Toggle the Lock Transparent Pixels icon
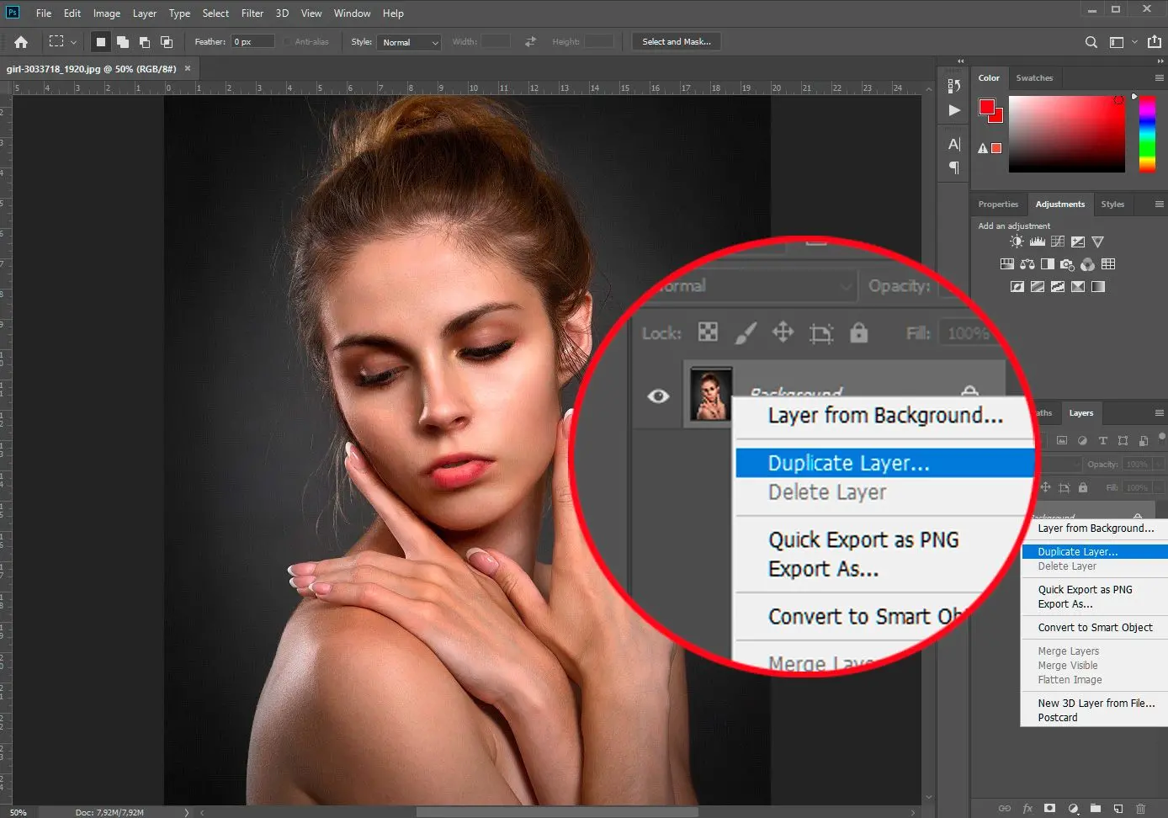Image resolution: width=1168 pixels, height=818 pixels. (x=707, y=332)
